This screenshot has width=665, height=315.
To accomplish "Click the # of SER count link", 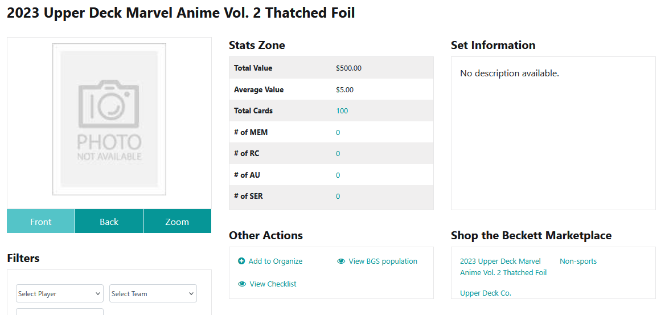I will [x=338, y=196].
